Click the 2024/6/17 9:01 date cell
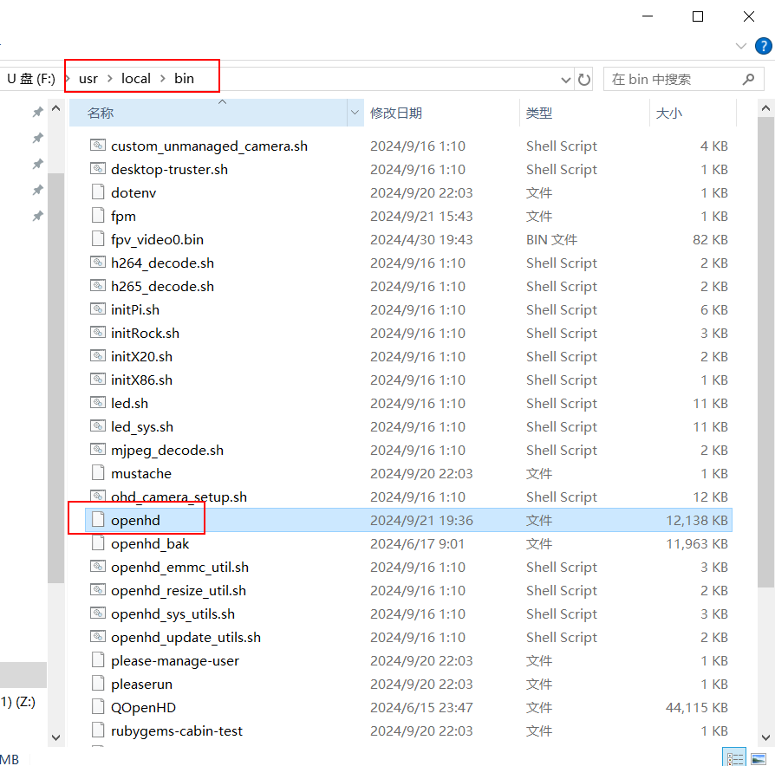The width and height of the screenshot is (775, 766). (x=418, y=543)
